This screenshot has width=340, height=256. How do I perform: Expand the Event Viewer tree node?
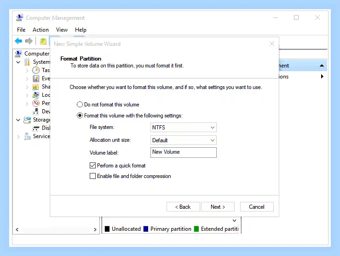27,79
